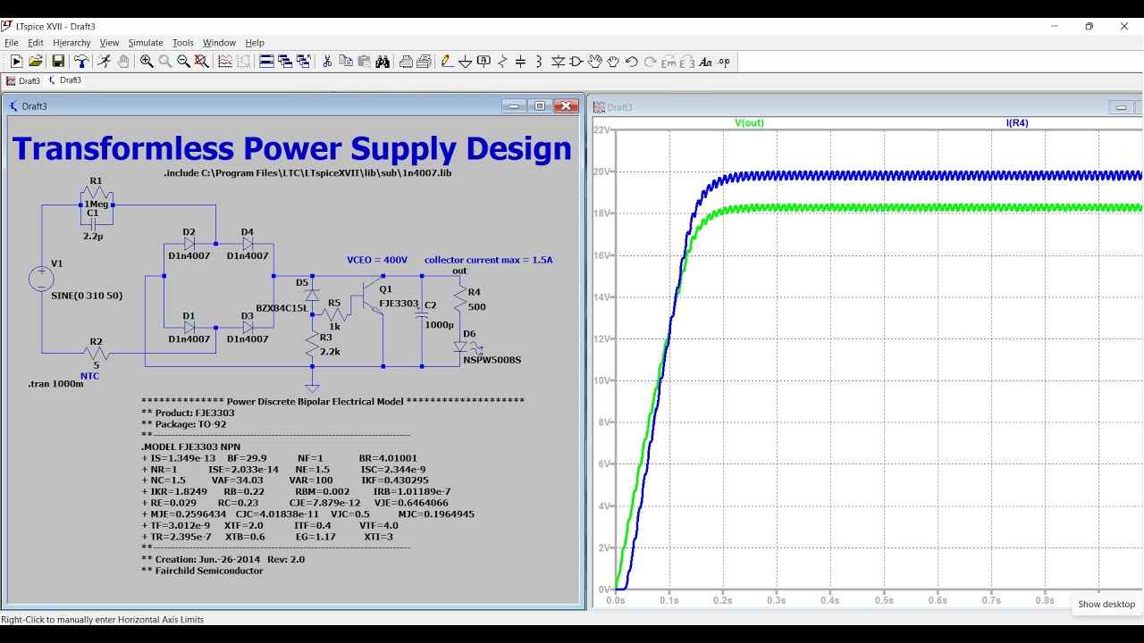Click the Mirror component icon

(687, 62)
